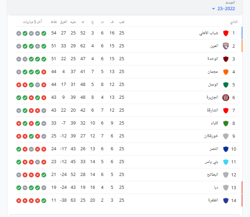This screenshot has width=250, height=217.
Task: Click the Al Wasl green crest
Action: point(226,85)
